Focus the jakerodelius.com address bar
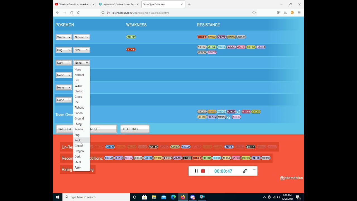Image resolution: width=357 pixels, height=201 pixels. pos(178,13)
